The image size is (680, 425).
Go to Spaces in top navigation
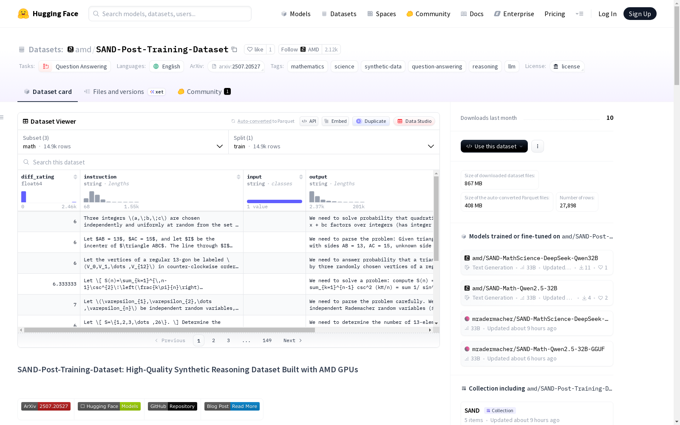382,14
